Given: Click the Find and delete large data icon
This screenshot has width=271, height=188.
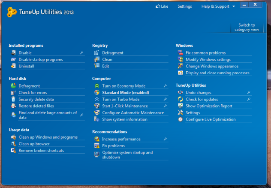Looking at the screenshot, I should point(13,115).
